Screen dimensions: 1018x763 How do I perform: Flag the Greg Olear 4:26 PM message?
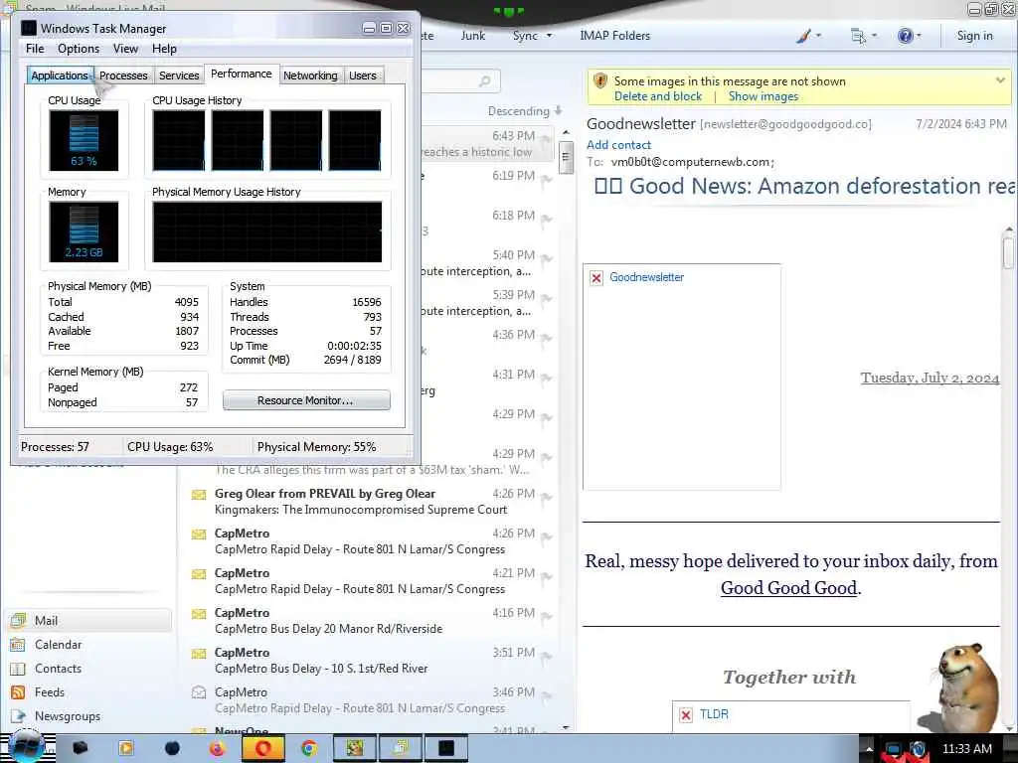[547, 498]
